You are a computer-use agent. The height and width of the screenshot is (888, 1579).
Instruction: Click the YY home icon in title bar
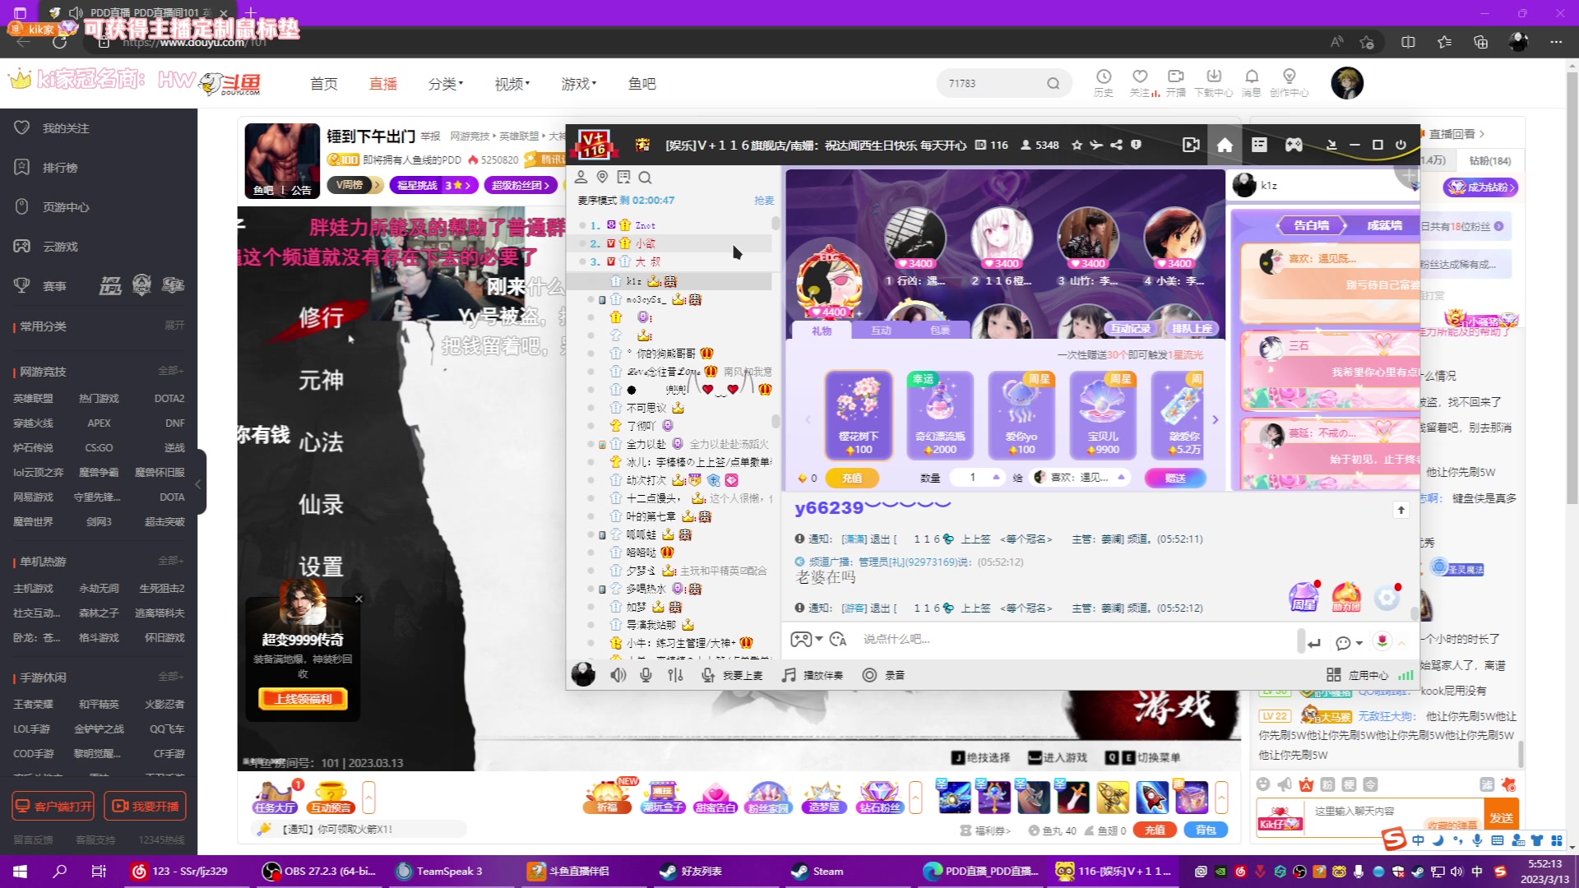tap(1225, 145)
